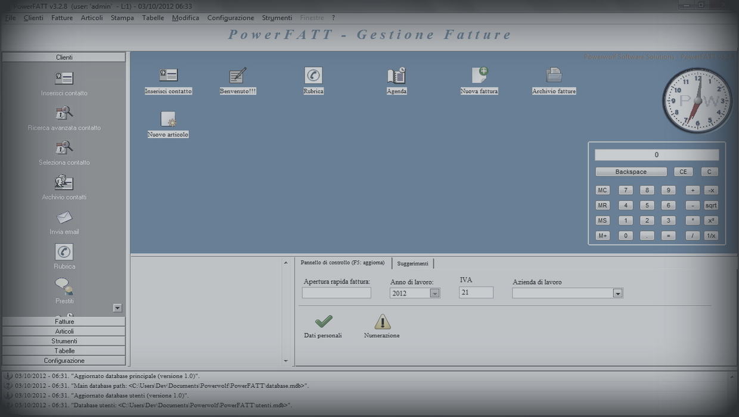The image size is (739, 417).
Task: Switch to the Suggerimenti tab
Action: [412, 263]
